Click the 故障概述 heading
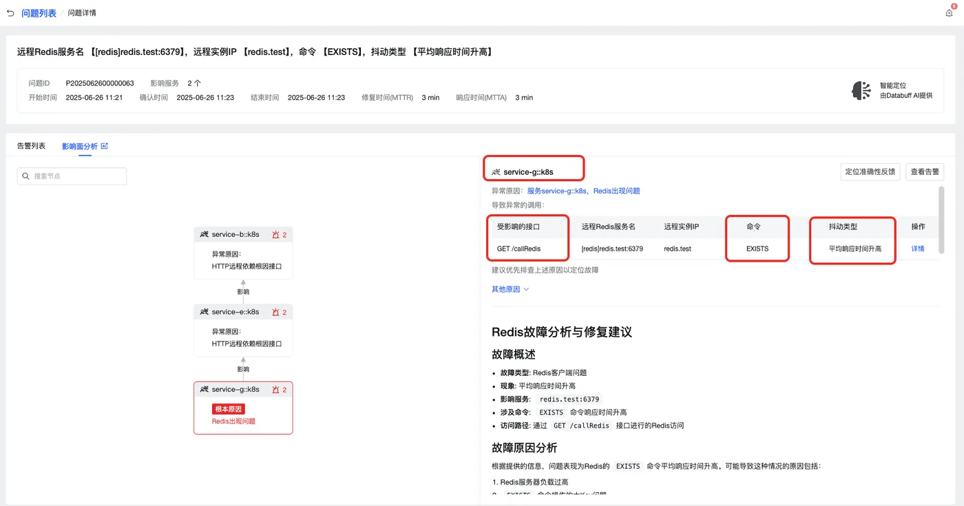 point(514,355)
